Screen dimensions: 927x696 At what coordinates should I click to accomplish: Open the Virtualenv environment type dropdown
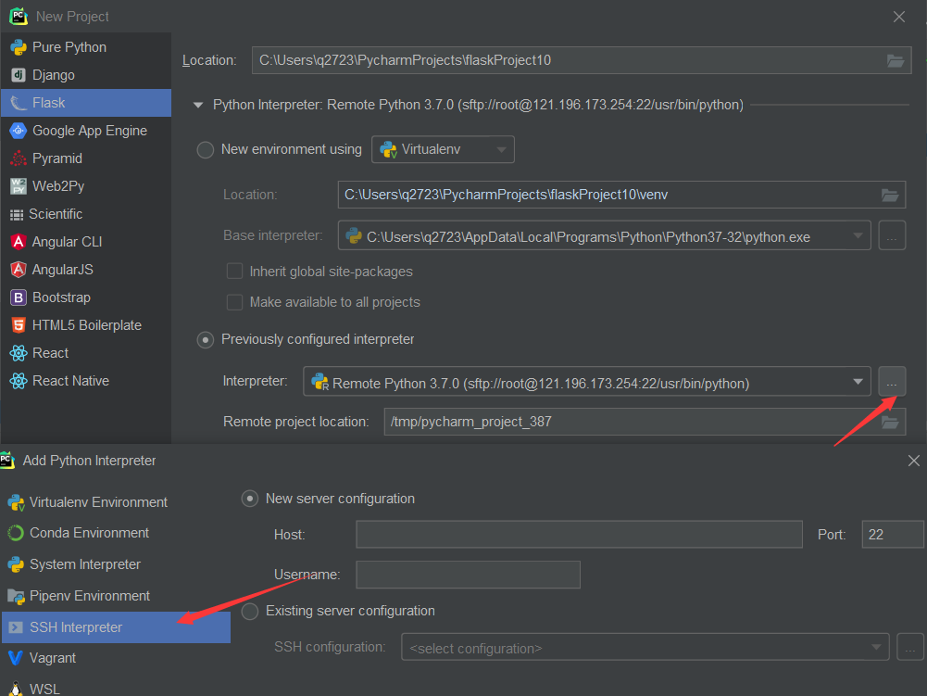pos(443,150)
